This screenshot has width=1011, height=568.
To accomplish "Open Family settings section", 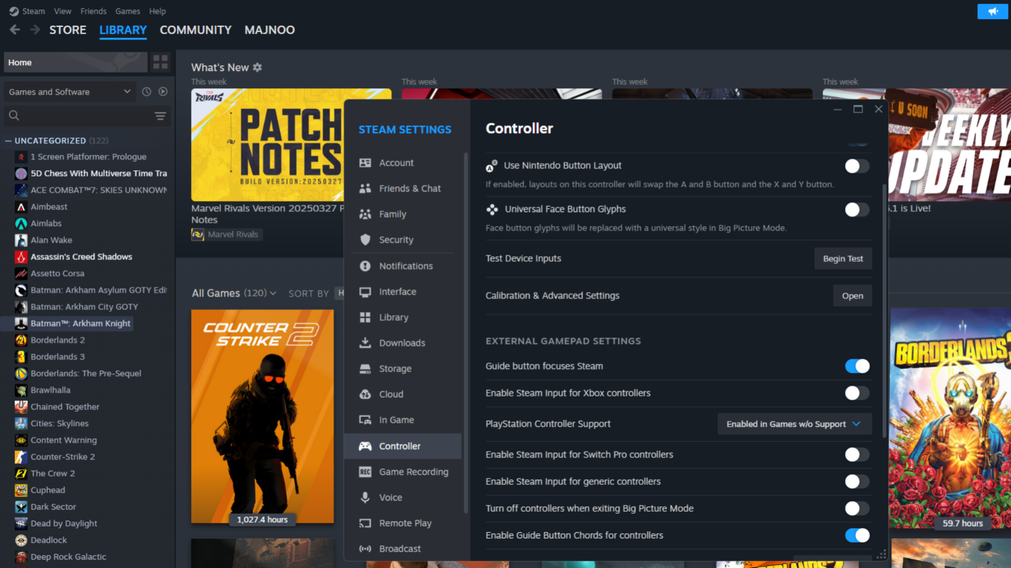I will pos(402,214).
